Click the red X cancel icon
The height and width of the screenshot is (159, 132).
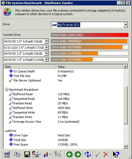pyautogui.click(x=106, y=155)
